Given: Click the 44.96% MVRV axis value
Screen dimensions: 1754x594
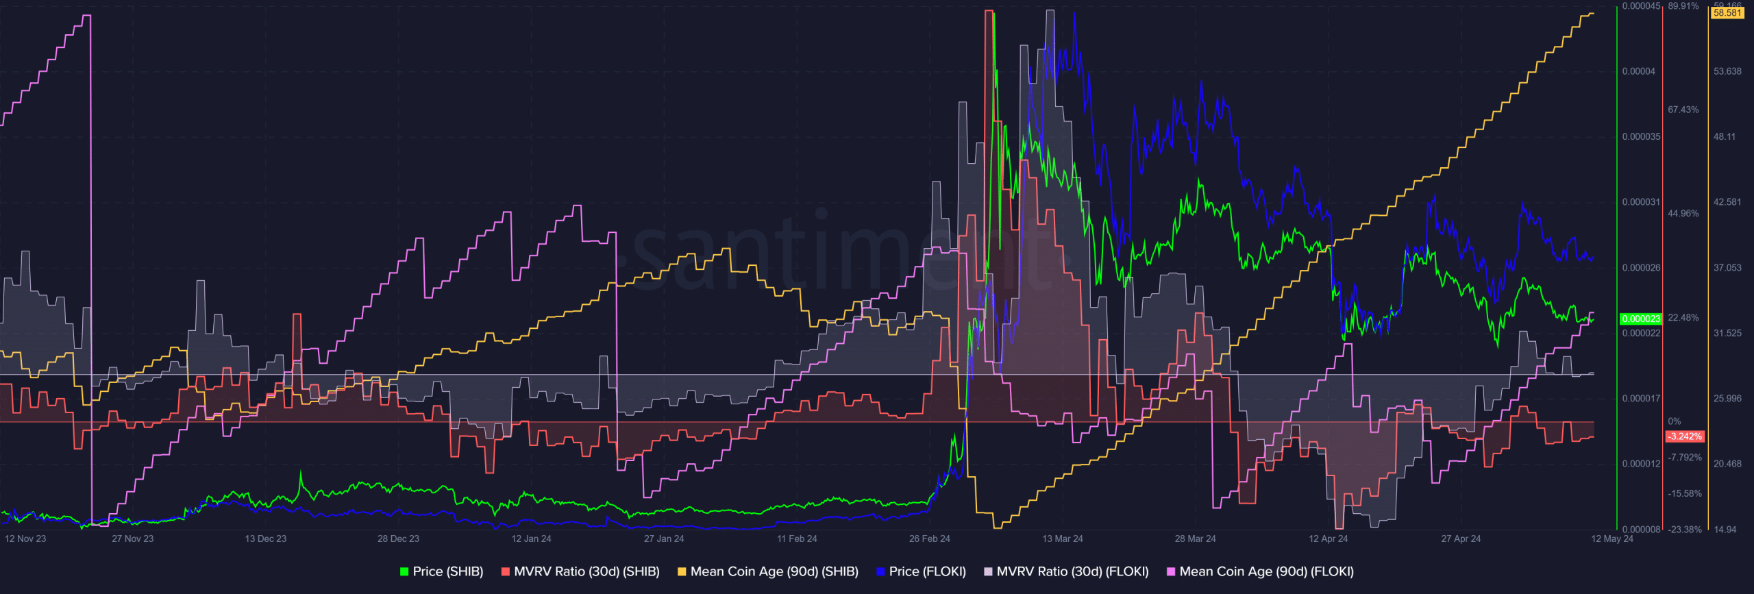Looking at the screenshot, I should pyautogui.click(x=1683, y=214).
